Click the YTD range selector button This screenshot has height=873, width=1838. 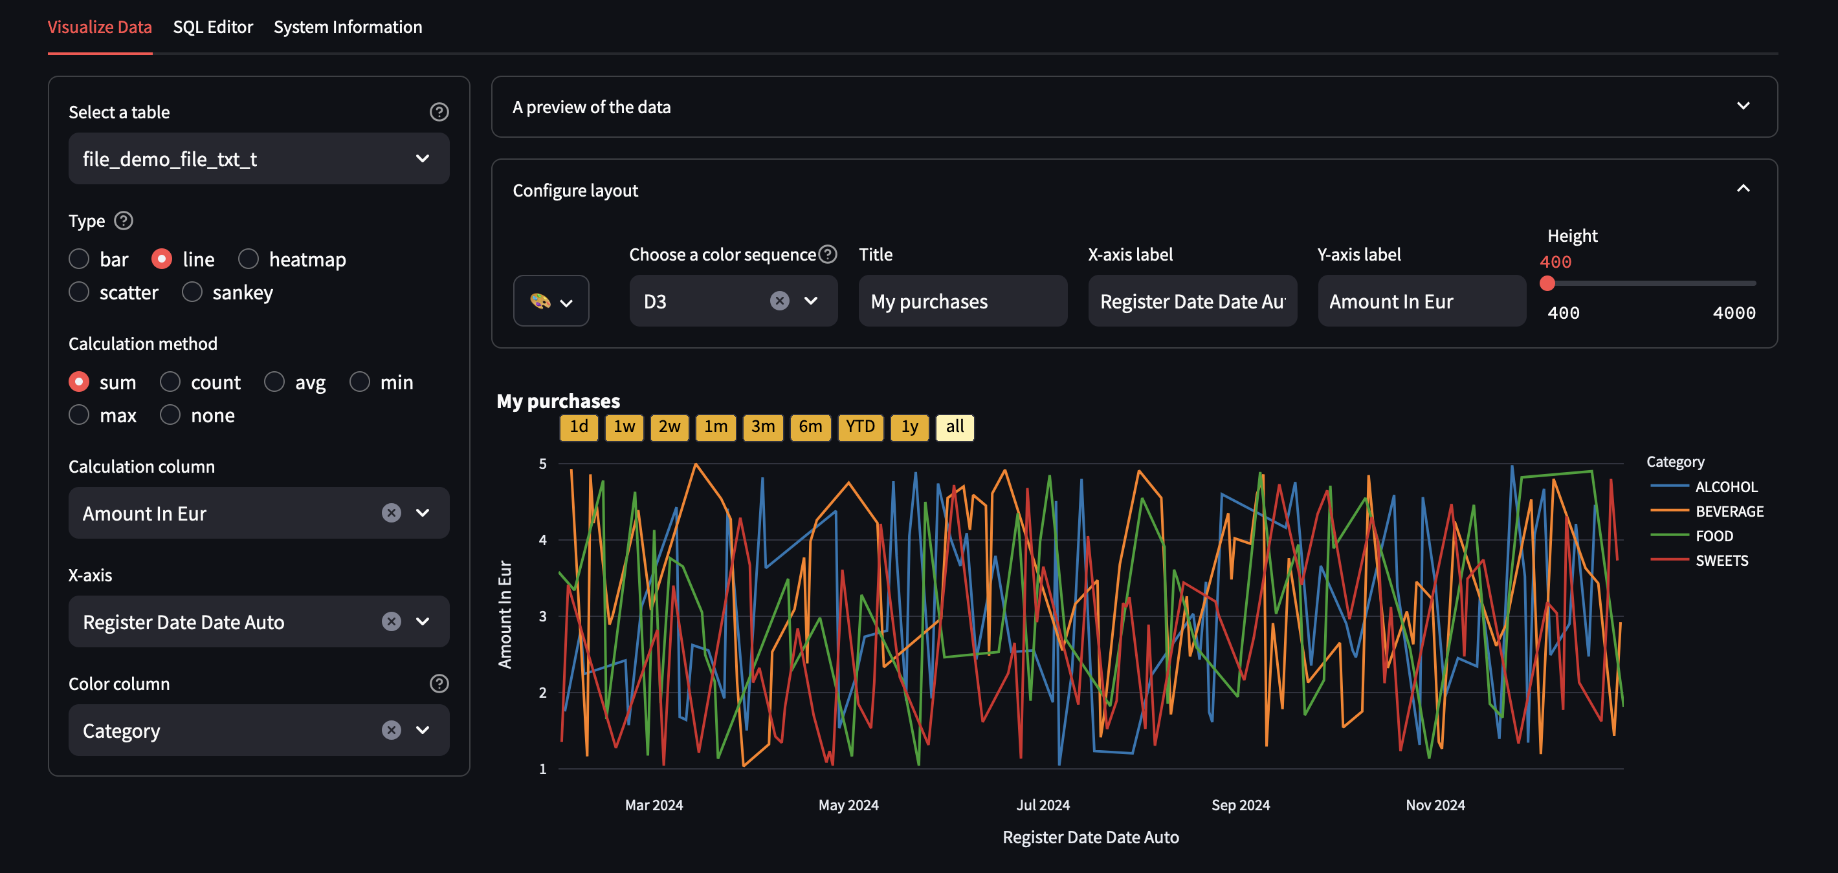pyautogui.click(x=859, y=427)
